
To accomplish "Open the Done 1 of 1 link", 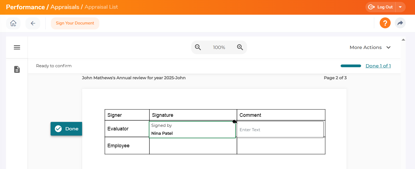I will pyautogui.click(x=378, y=66).
